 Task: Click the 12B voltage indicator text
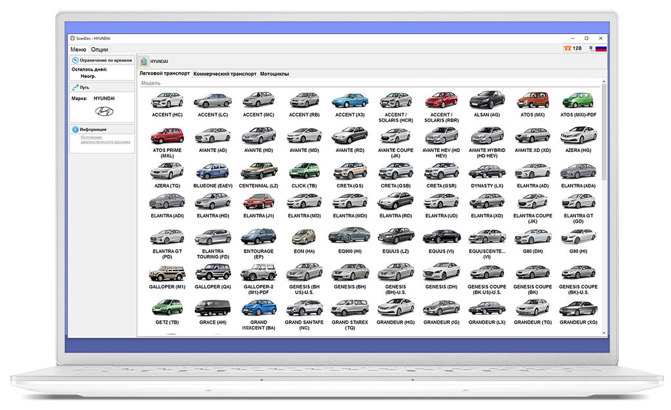[577, 48]
